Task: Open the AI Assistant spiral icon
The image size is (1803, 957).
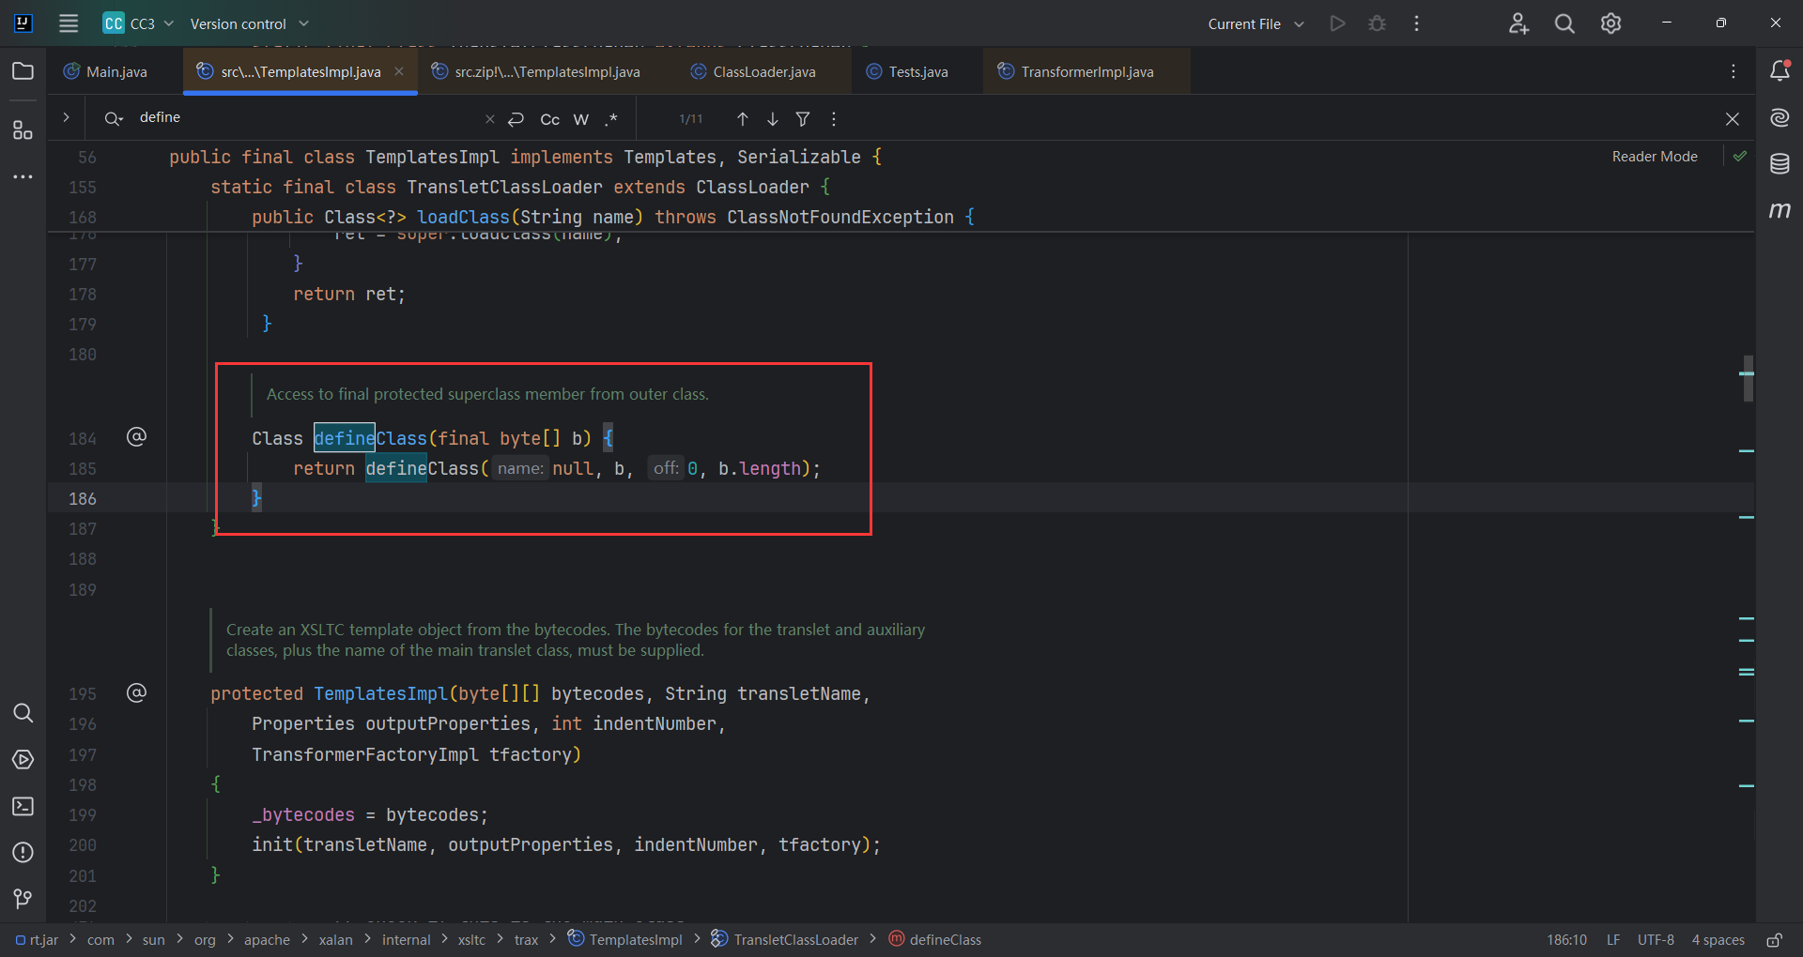Action: click(1780, 117)
